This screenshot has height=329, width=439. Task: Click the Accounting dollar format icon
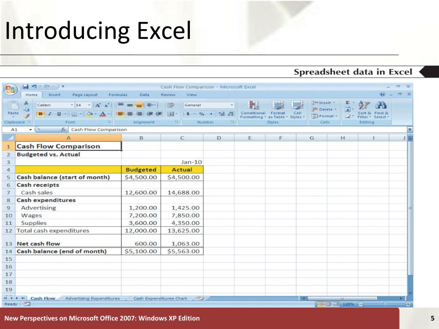188,114
